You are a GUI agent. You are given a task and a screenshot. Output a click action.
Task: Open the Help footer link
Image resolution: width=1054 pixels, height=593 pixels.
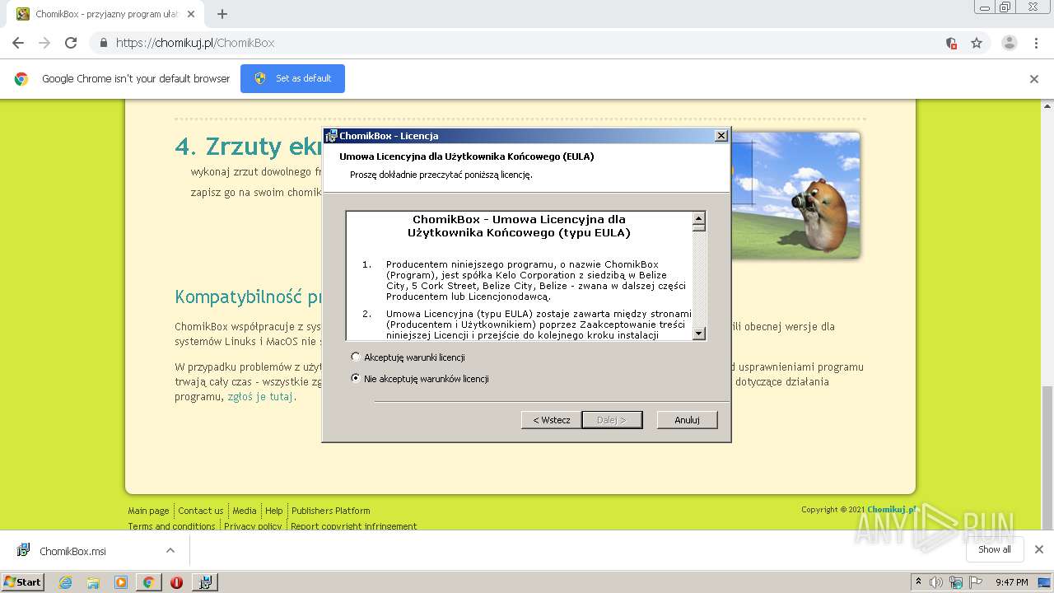click(274, 511)
